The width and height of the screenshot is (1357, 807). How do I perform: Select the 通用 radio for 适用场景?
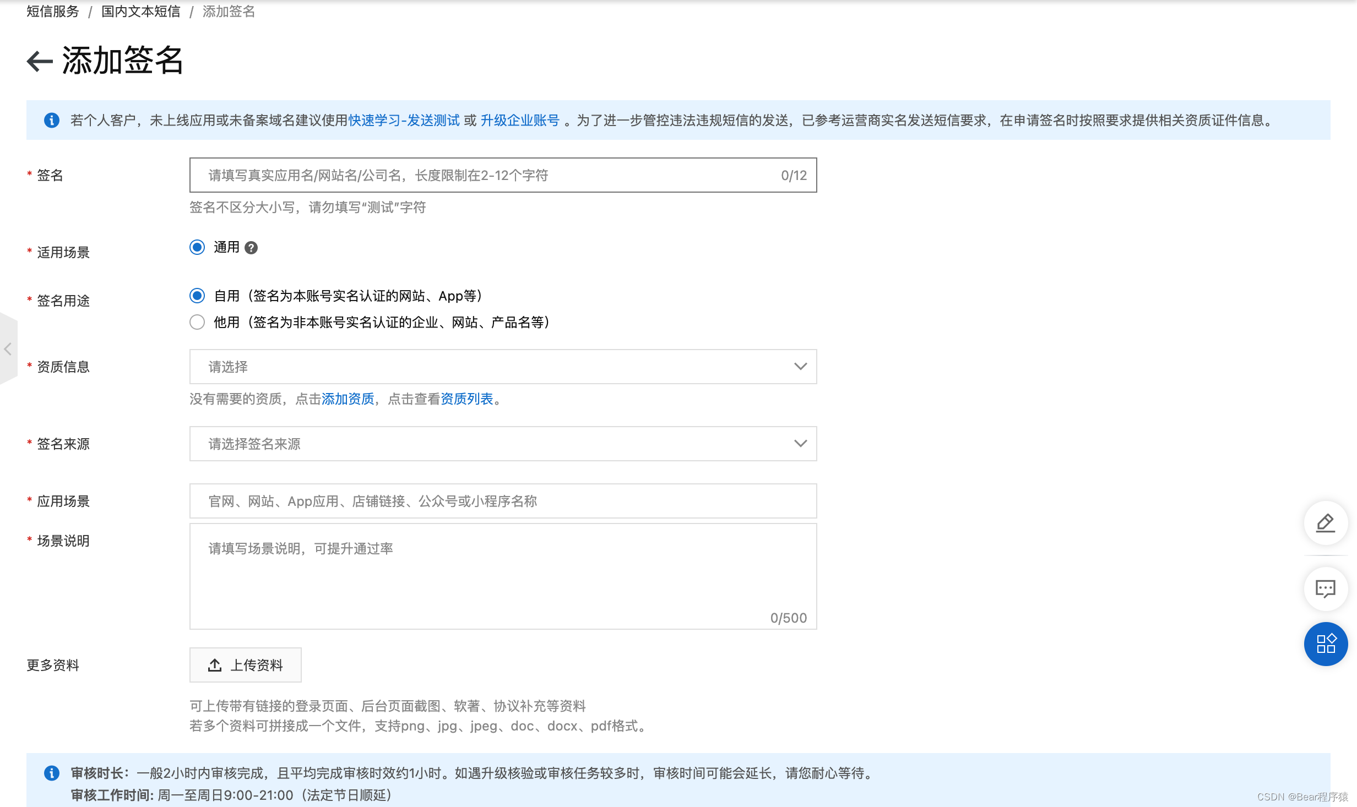(x=197, y=248)
